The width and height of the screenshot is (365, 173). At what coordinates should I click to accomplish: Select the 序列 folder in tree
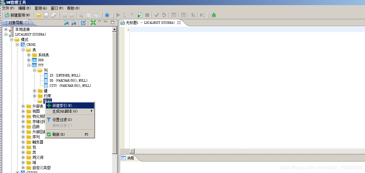[36, 137]
